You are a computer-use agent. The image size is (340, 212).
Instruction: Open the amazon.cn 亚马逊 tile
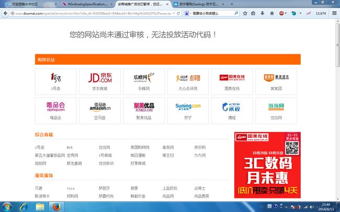pos(100,111)
